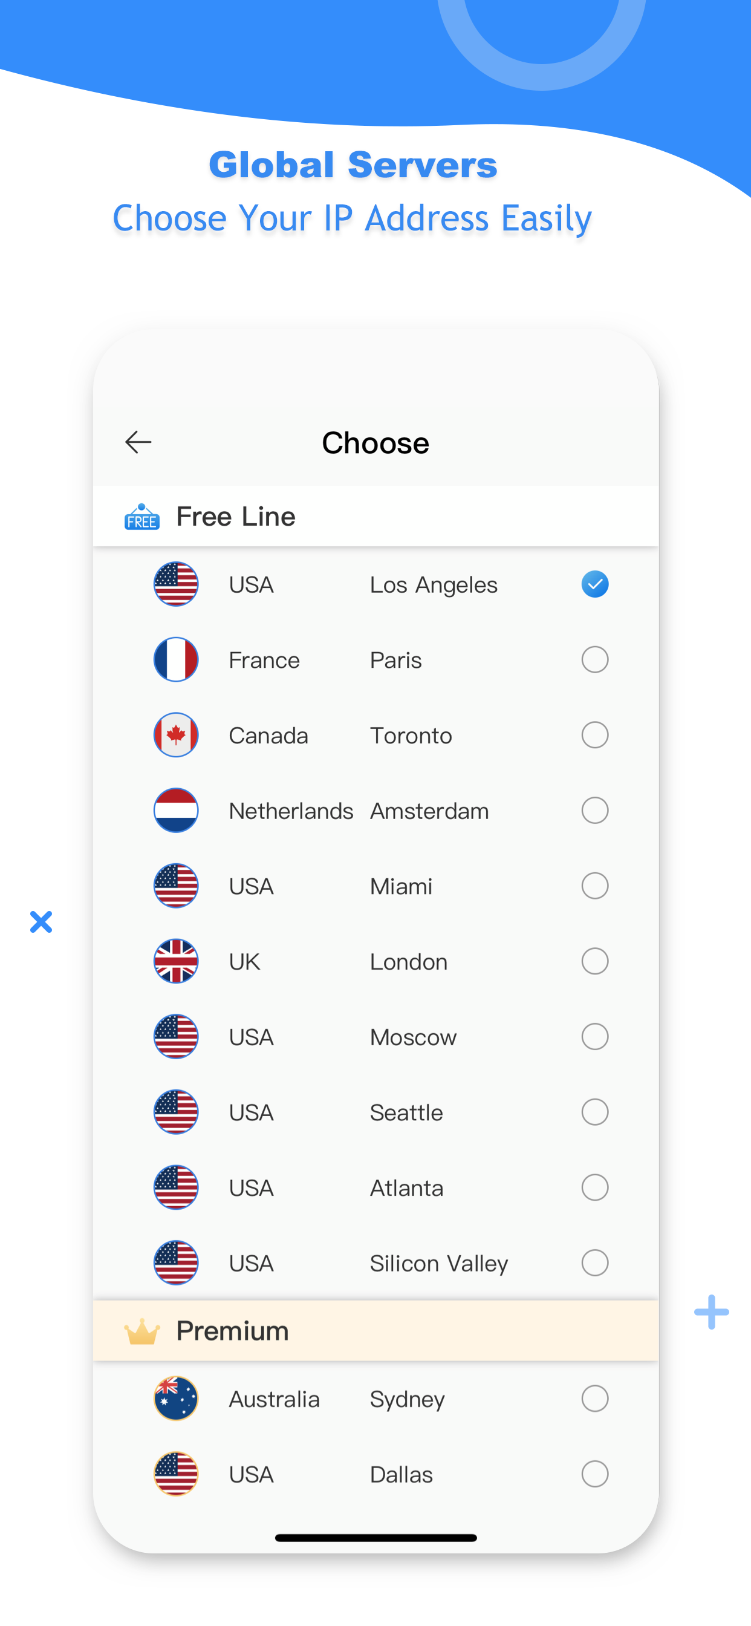Select the Amsterdam radio button
This screenshot has height=1626, width=751.
594,811
